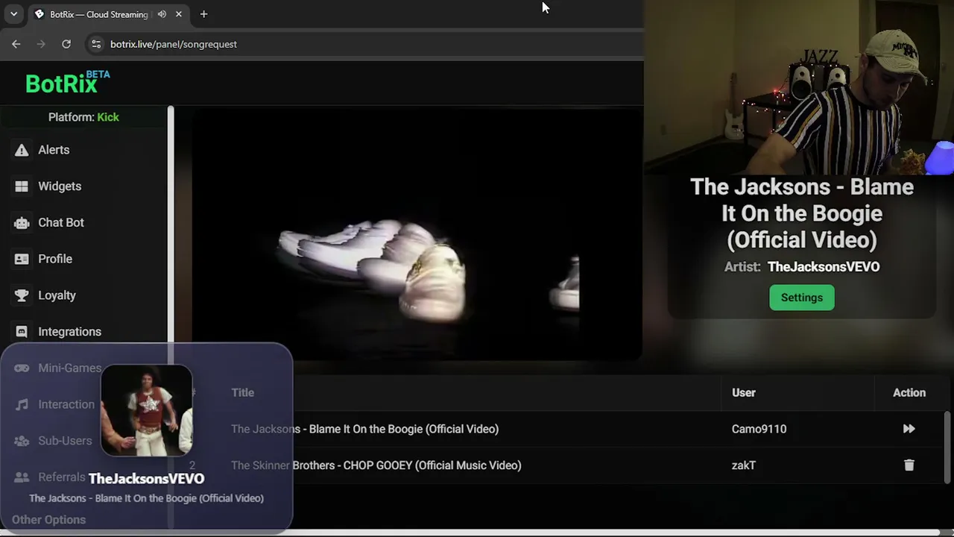954x537 pixels.
Task: Mute the BotRix tab audio
Action: (162, 14)
